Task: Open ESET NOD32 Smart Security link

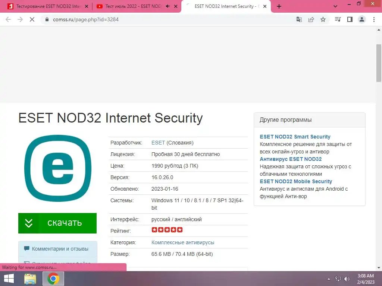Action: [295, 137]
